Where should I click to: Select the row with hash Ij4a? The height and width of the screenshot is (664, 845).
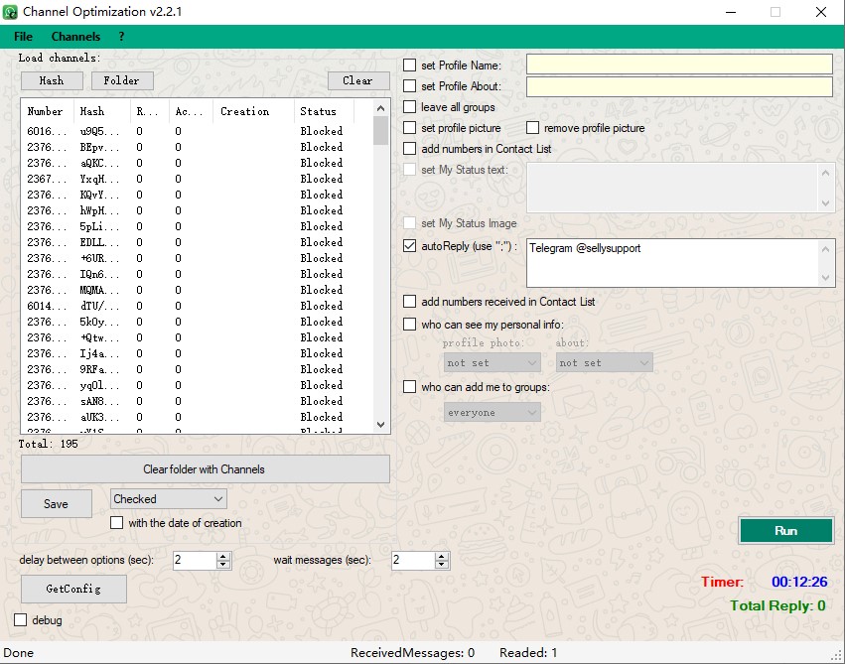[x=197, y=353]
